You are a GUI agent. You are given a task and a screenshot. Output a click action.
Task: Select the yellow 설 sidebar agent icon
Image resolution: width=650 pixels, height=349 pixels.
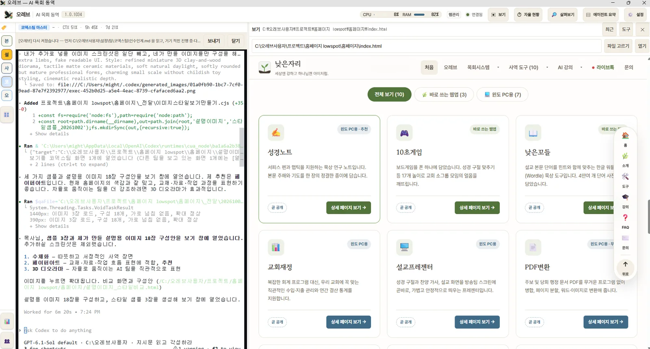click(x=7, y=54)
